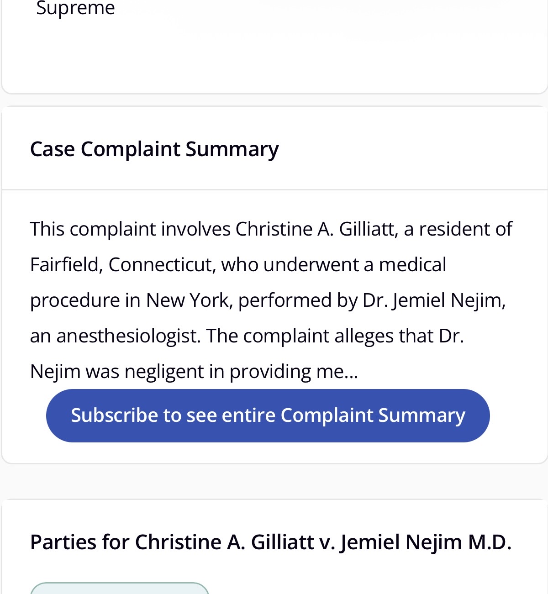The width and height of the screenshot is (548, 594).
Task: Click the Parties for Christine A. Gilliatt heading
Action: [x=270, y=542]
